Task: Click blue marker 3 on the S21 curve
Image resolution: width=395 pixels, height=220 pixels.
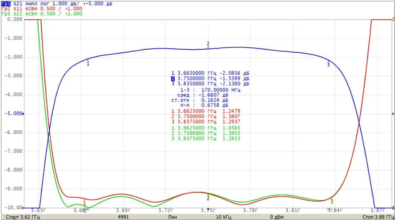Action: pos(328,64)
